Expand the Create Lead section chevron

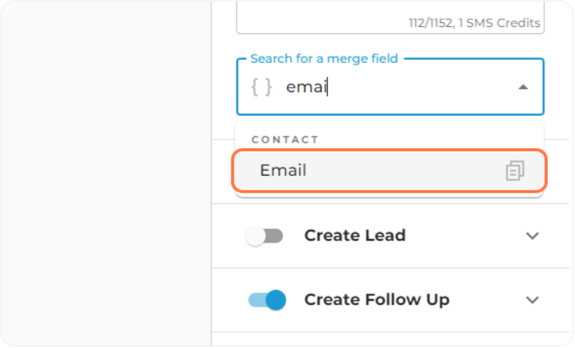(x=532, y=236)
